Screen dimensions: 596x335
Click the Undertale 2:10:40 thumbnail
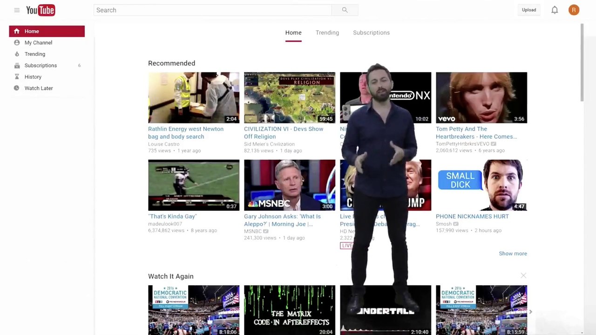(x=386, y=310)
